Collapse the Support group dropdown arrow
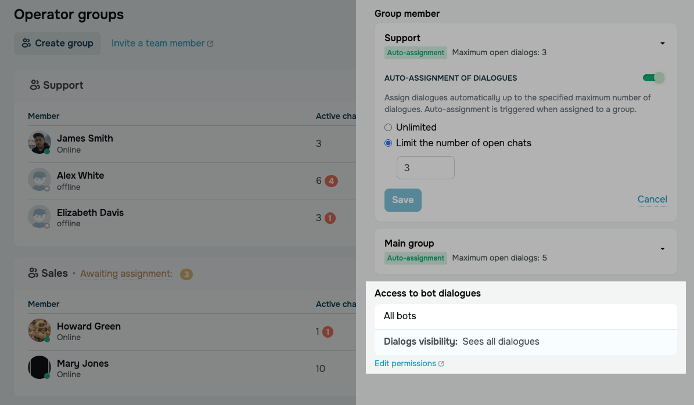 click(663, 44)
